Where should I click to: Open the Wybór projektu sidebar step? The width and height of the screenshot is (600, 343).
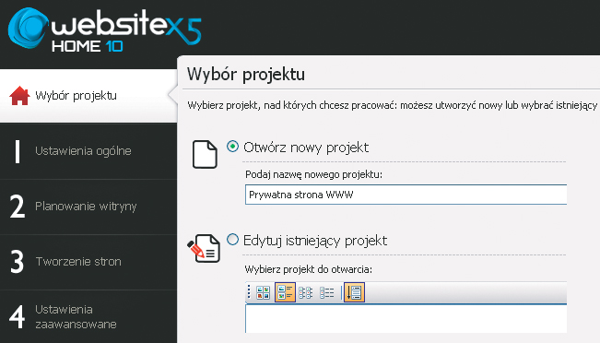[88, 96]
